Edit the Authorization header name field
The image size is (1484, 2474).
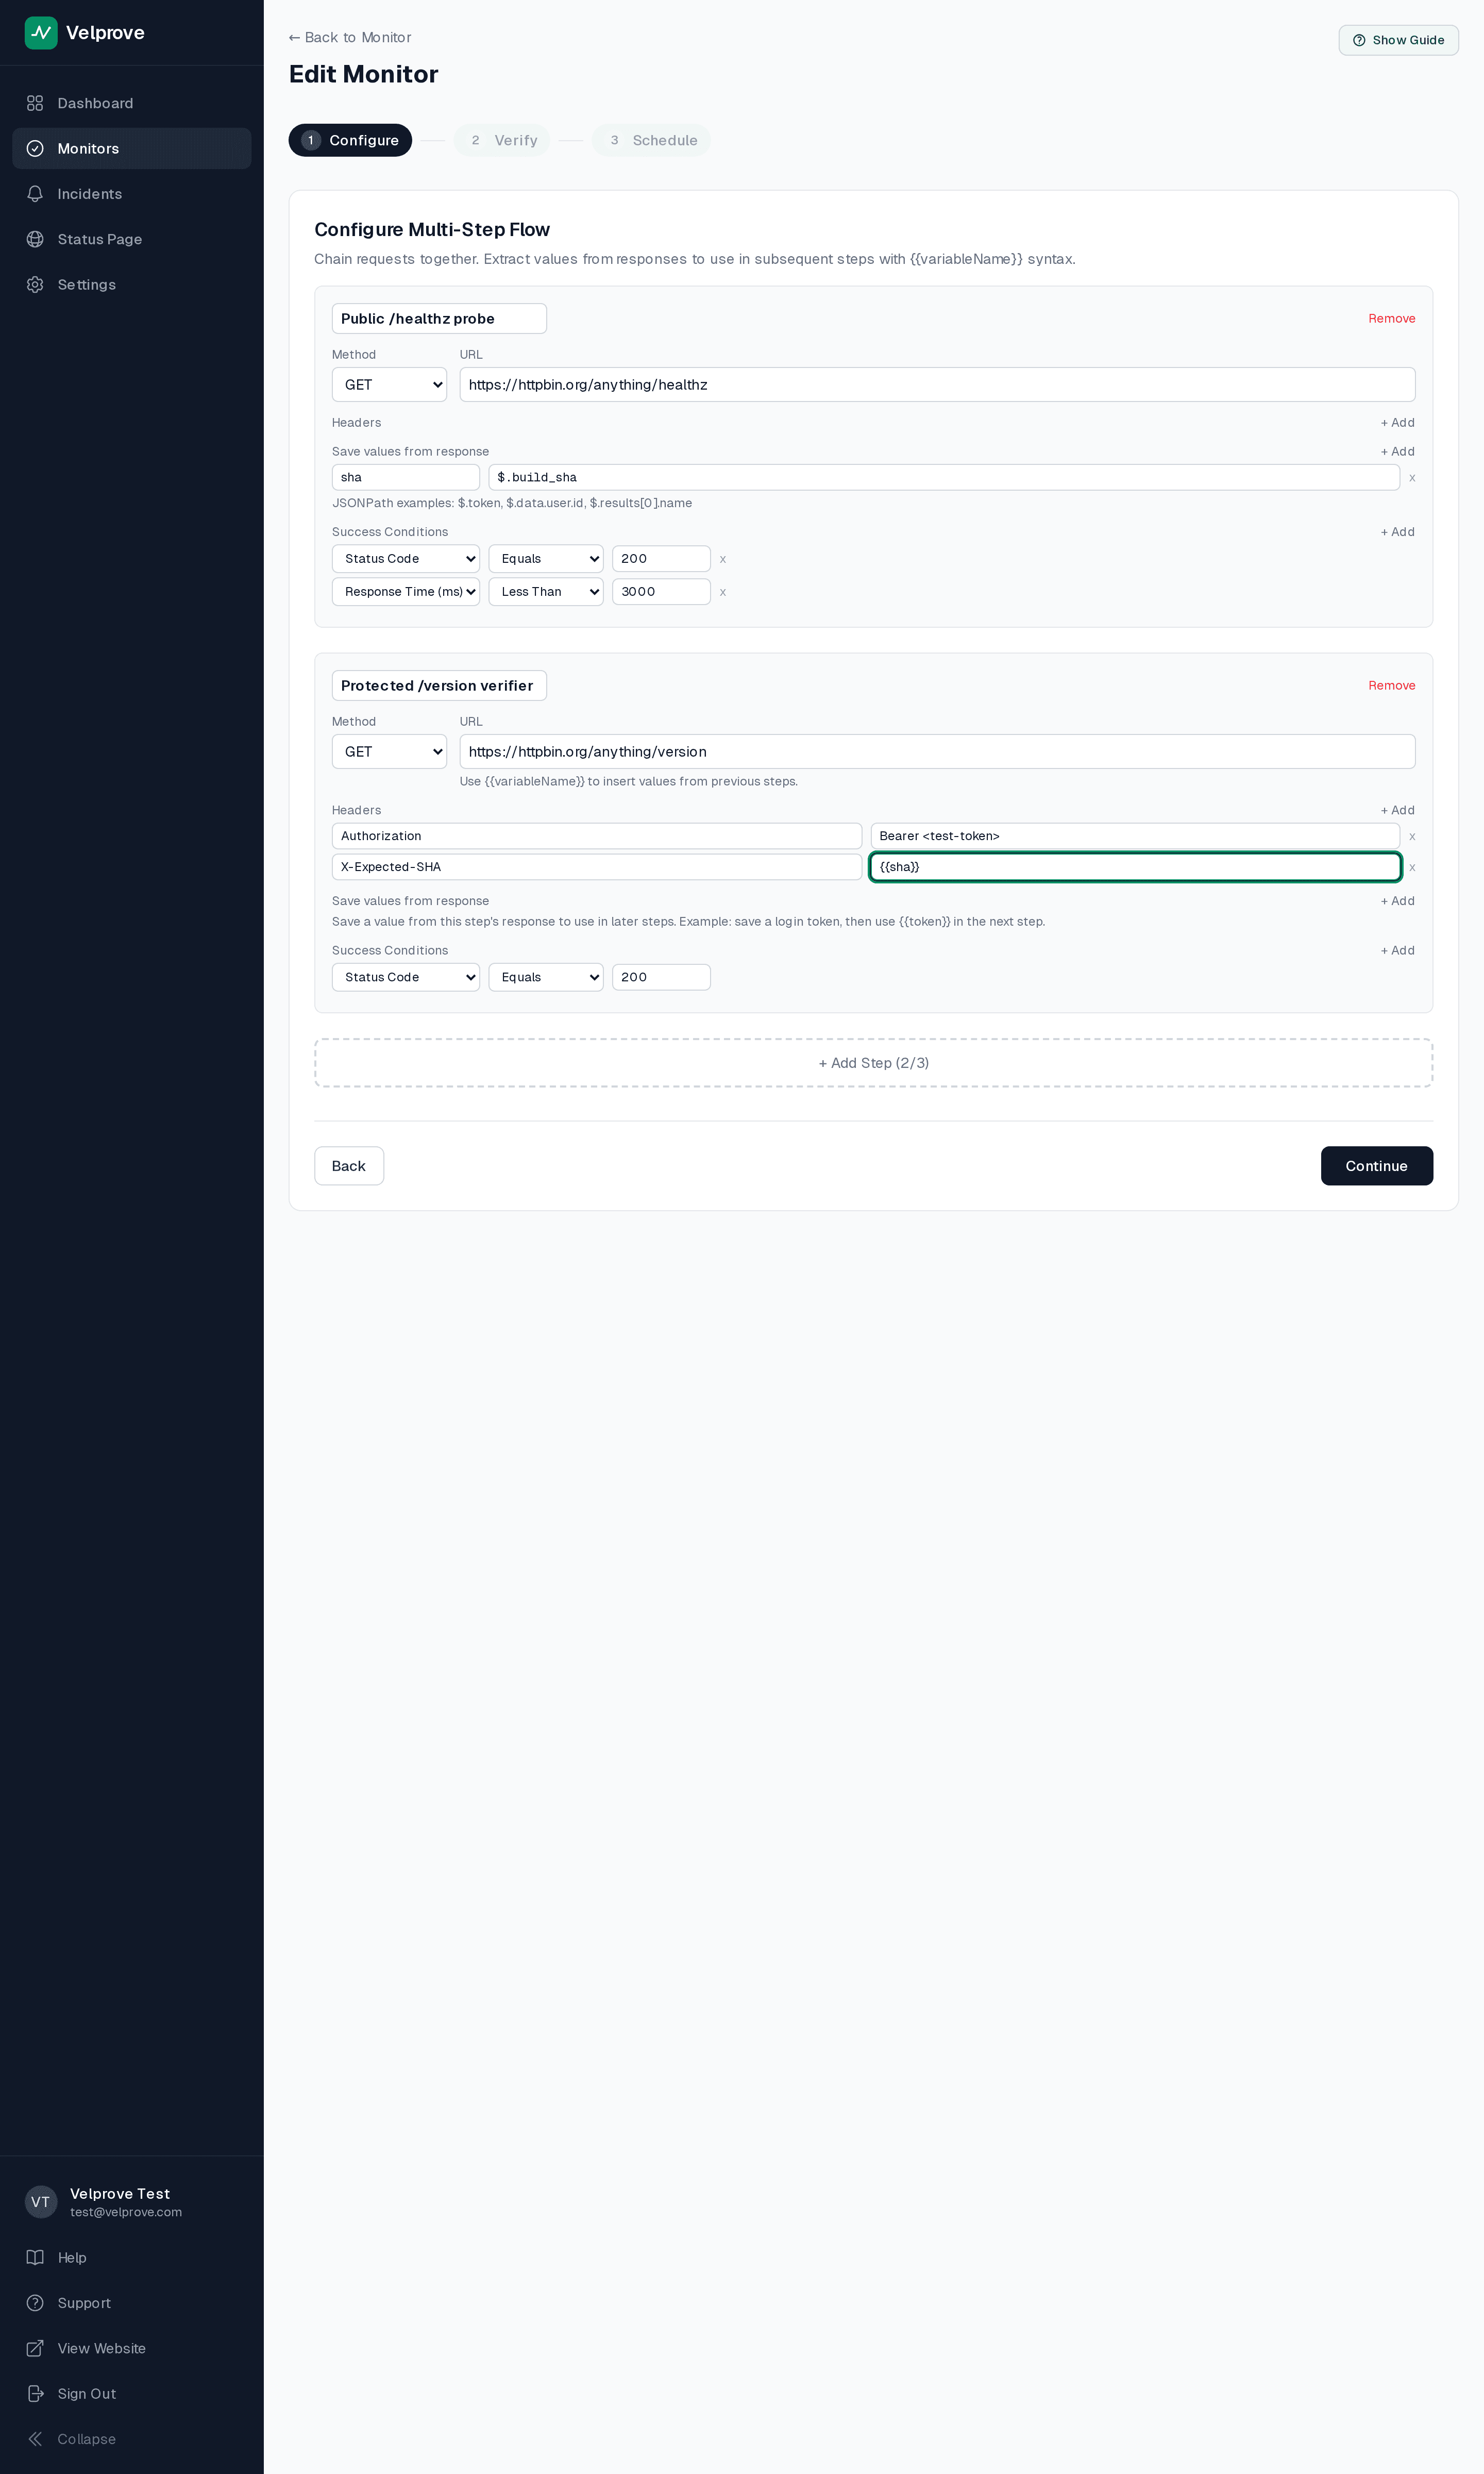pyautogui.click(x=597, y=837)
